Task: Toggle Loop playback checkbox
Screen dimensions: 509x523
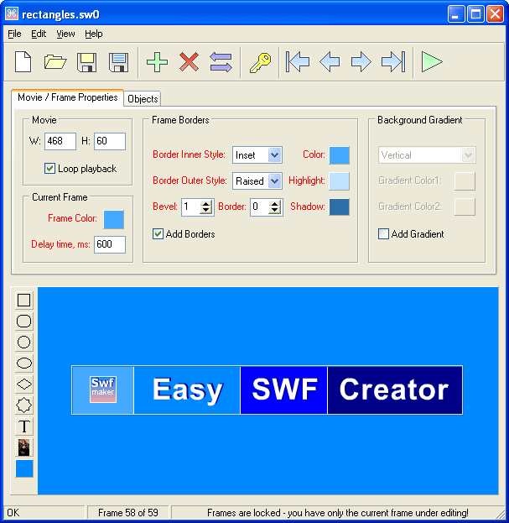Action: (49, 169)
